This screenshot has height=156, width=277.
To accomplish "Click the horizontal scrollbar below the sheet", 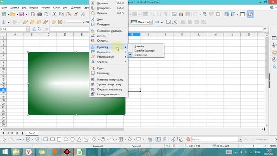I will point(64,130).
